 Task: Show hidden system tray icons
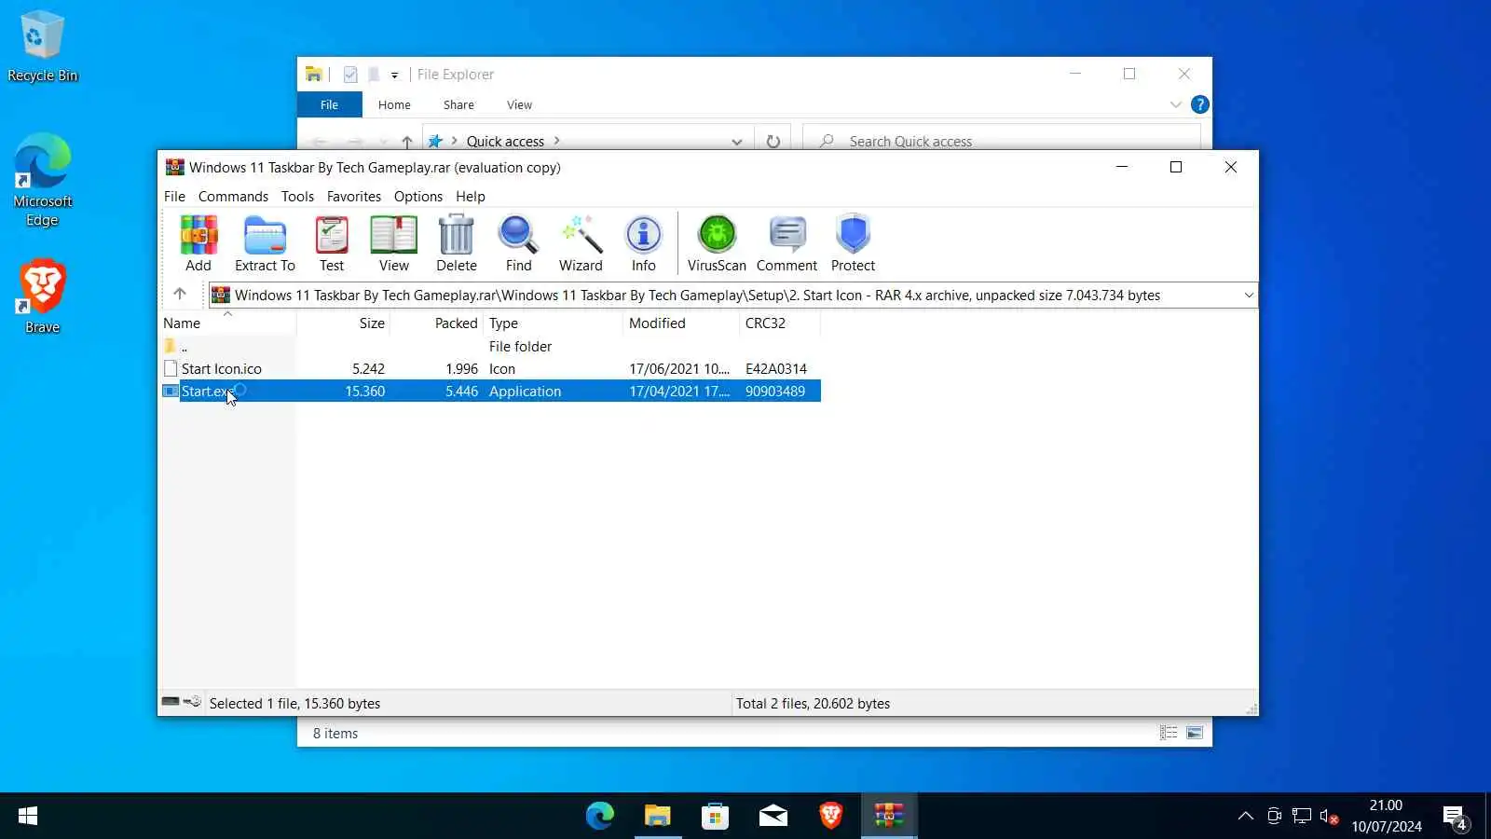pyautogui.click(x=1246, y=817)
